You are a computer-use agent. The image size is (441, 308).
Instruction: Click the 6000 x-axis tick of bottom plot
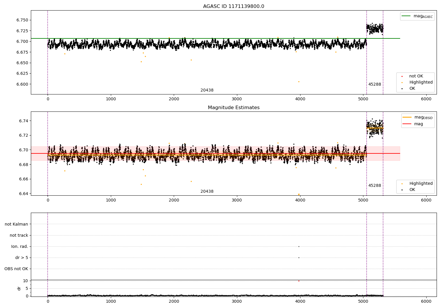[426, 301]
